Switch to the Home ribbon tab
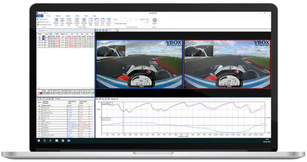307x162 pixels. [48, 16]
